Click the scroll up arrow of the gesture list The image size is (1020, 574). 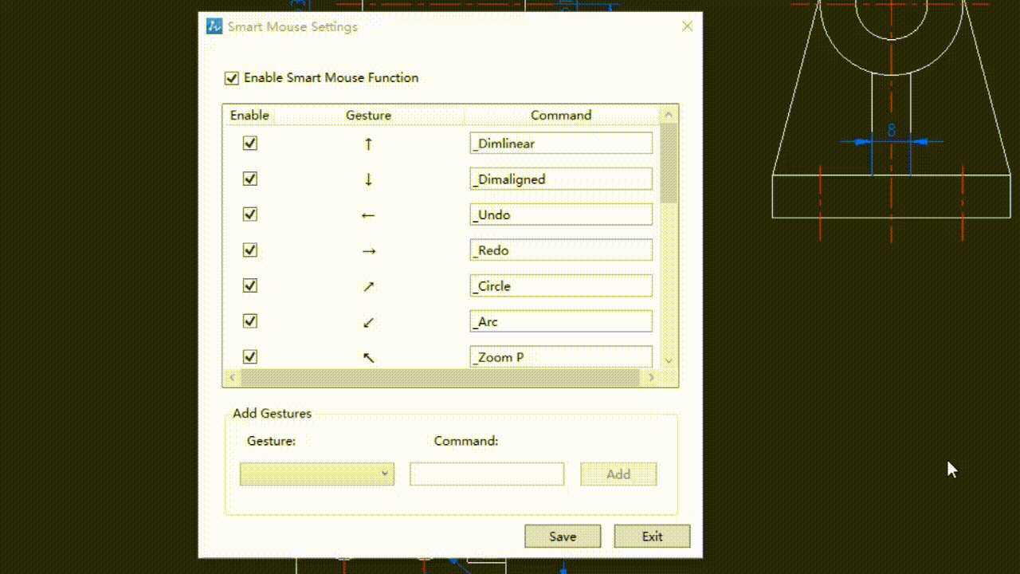tap(669, 115)
